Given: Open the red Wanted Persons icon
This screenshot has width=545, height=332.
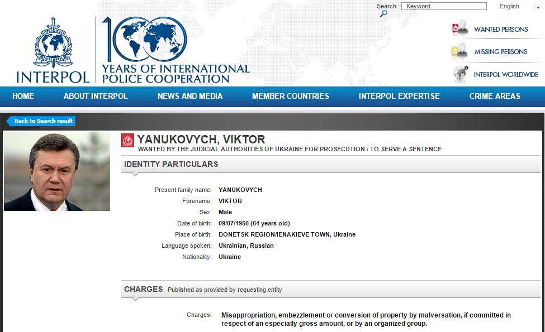Looking at the screenshot, I should coord(460,29).
